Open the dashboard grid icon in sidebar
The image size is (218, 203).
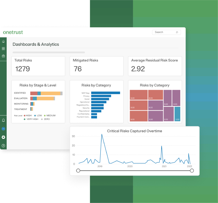pyautogui.click(x=3, y=49)
